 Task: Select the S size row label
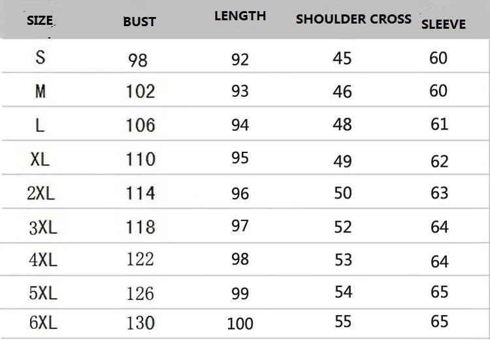click(41, 58)
